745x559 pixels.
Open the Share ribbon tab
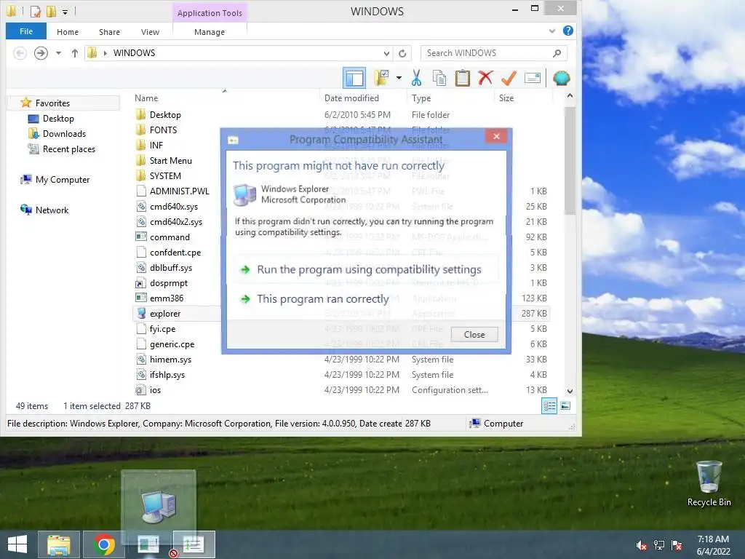tap(109, 32)
